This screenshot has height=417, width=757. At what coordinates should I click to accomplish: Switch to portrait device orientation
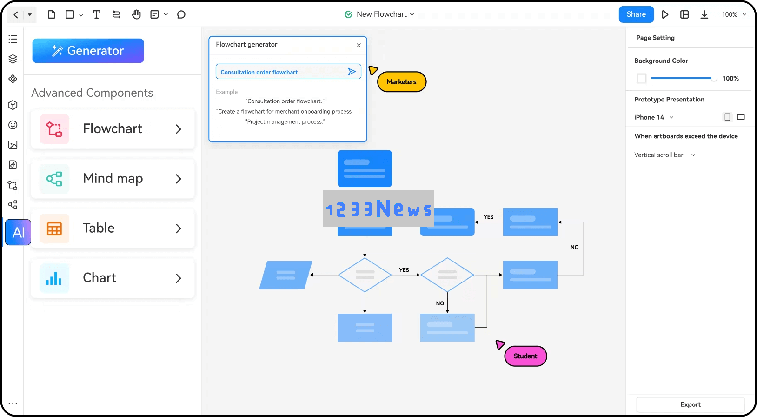coord(728,117)
